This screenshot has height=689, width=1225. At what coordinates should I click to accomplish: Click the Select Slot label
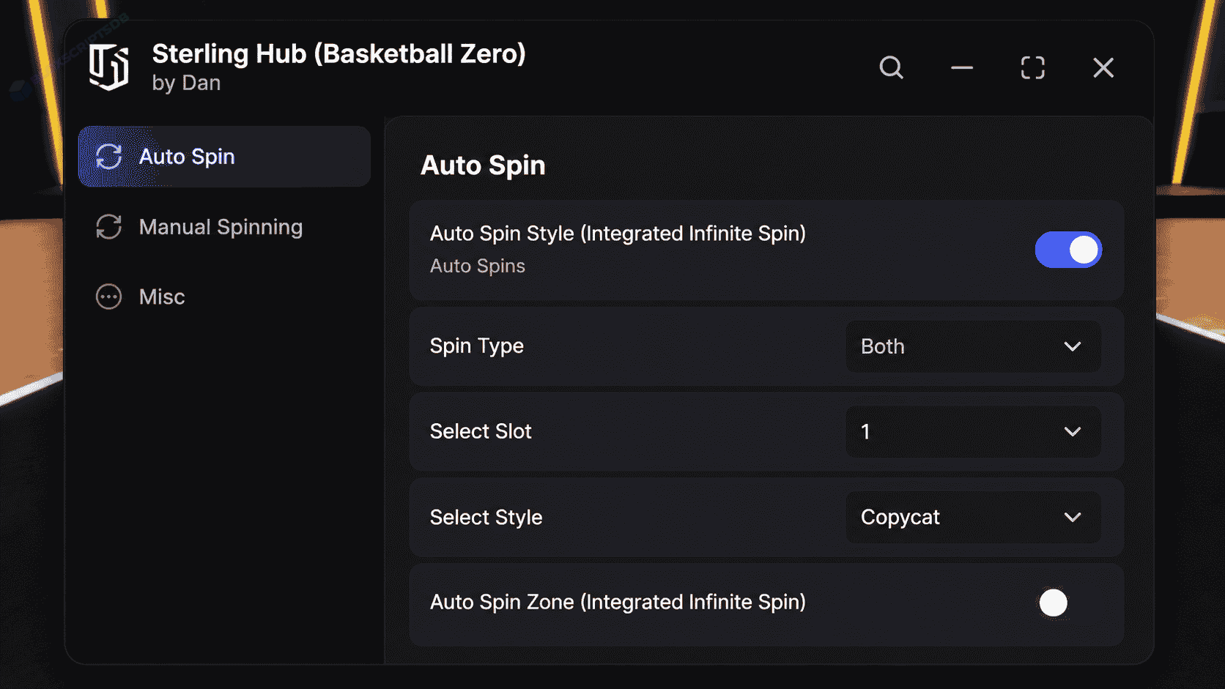[481, 431]
